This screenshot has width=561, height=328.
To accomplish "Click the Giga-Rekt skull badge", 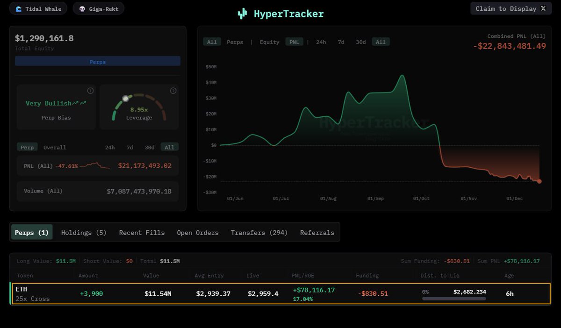I will [82, 9].
